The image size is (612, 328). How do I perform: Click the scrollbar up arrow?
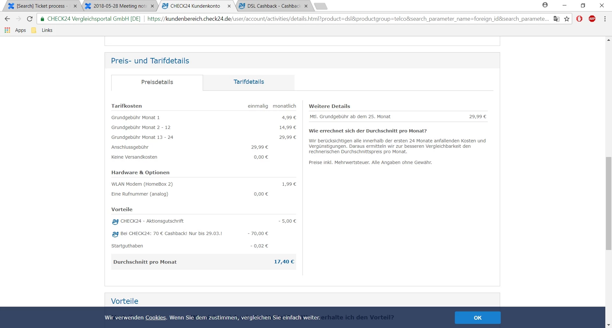tap(608, 40)
